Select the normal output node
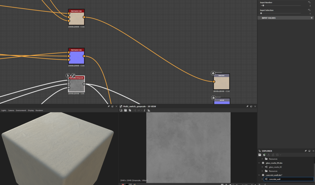This screenshot has width=315, height=185. [222, 101]
